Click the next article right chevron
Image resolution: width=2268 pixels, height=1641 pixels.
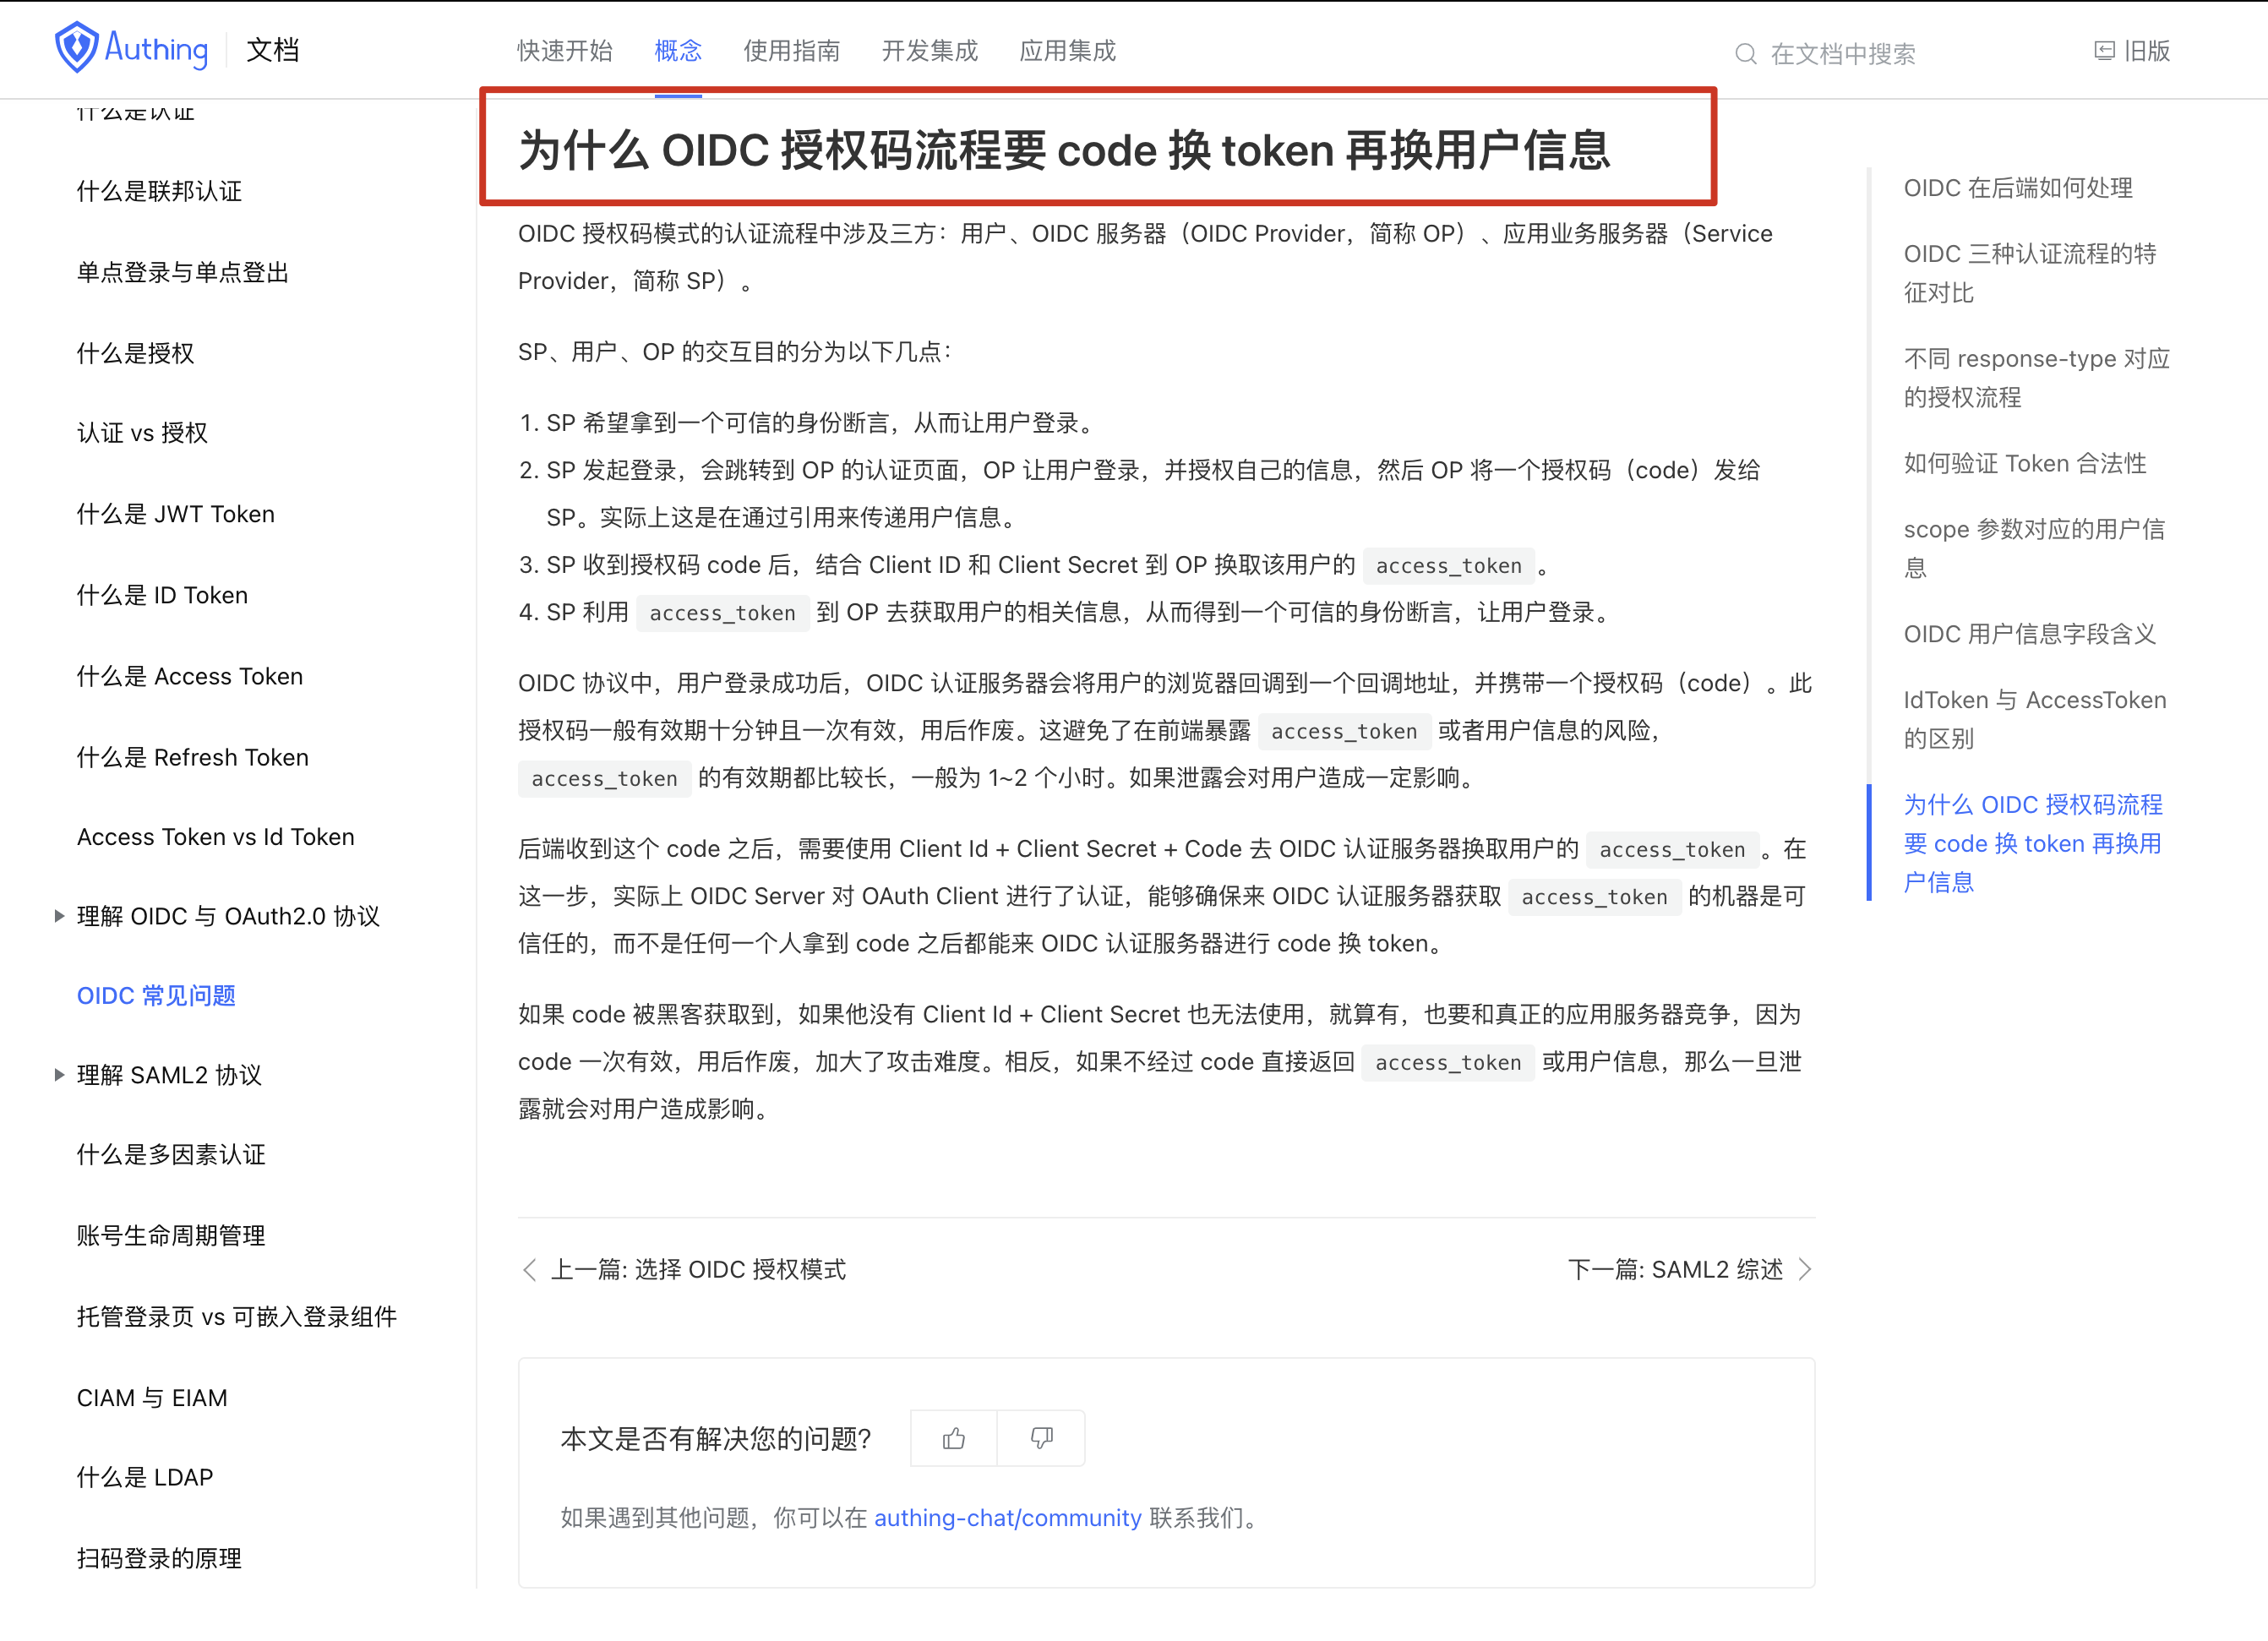tap(1805, 1270)
